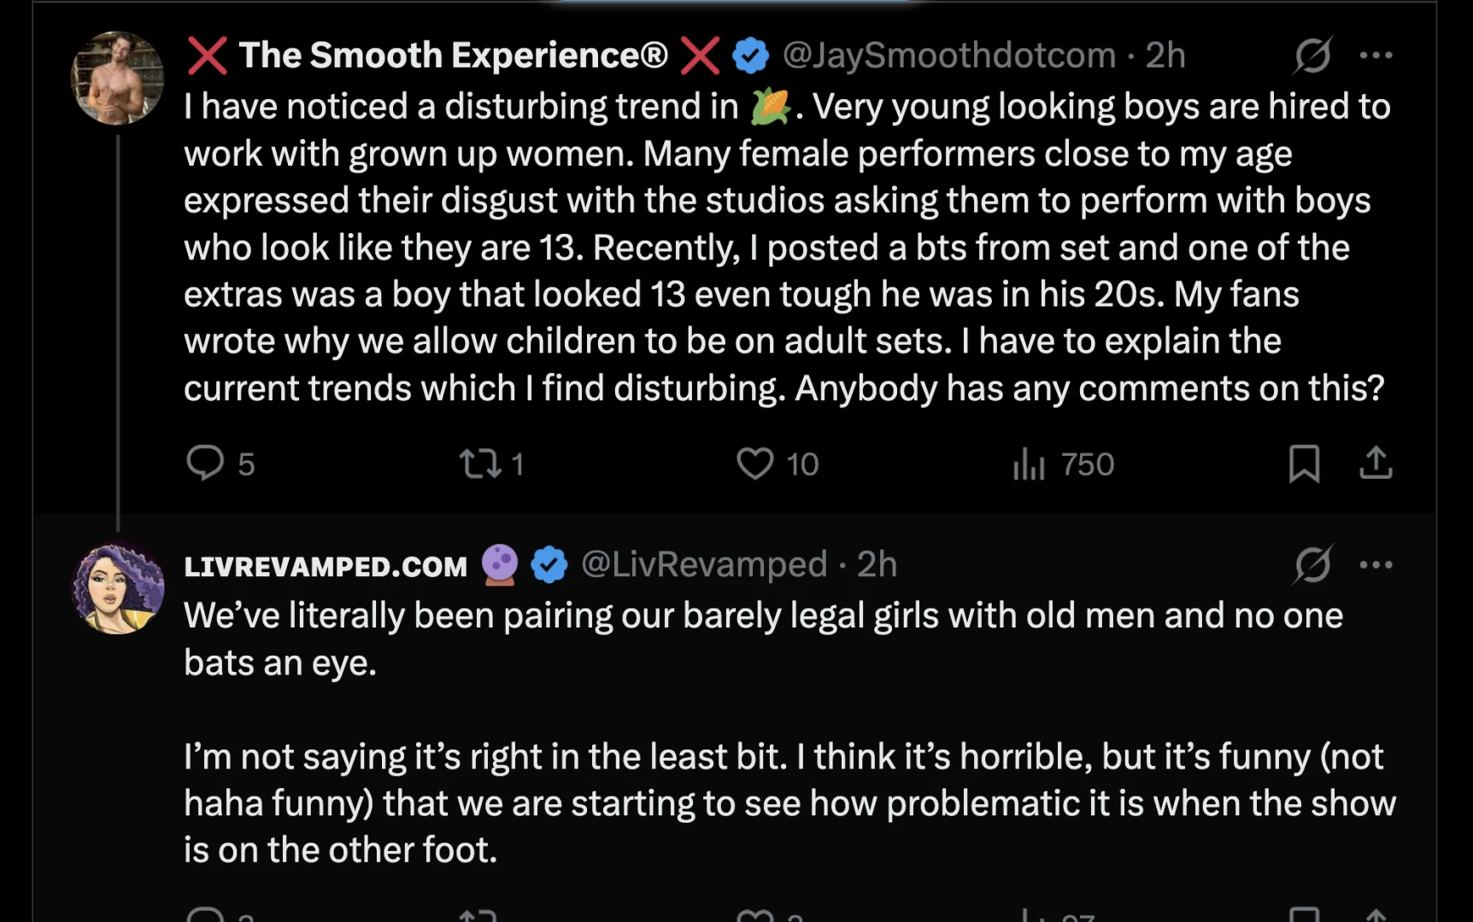Open LivRevamped avatar image
Screen dimensions: 1473x922
tap(117, 588)
